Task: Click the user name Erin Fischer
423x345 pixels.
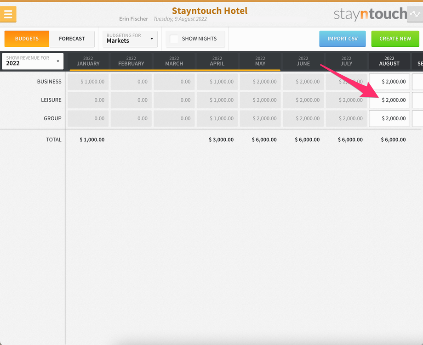Action: (133, 19)
